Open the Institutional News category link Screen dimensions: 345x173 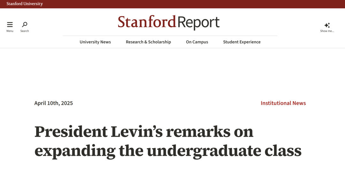click(x=283, y=103)
